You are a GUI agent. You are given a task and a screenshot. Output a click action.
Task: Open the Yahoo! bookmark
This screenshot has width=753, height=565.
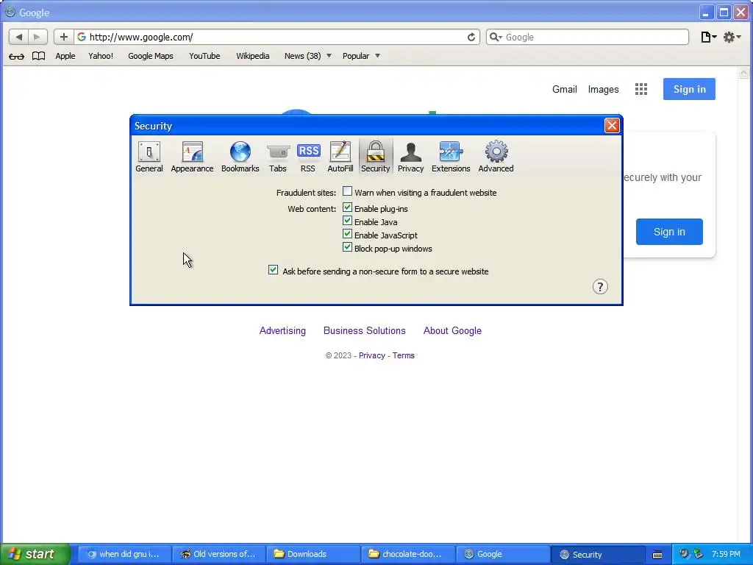point(101,56)
